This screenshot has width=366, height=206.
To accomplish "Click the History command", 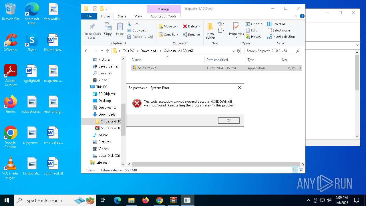I will (254, 37).
